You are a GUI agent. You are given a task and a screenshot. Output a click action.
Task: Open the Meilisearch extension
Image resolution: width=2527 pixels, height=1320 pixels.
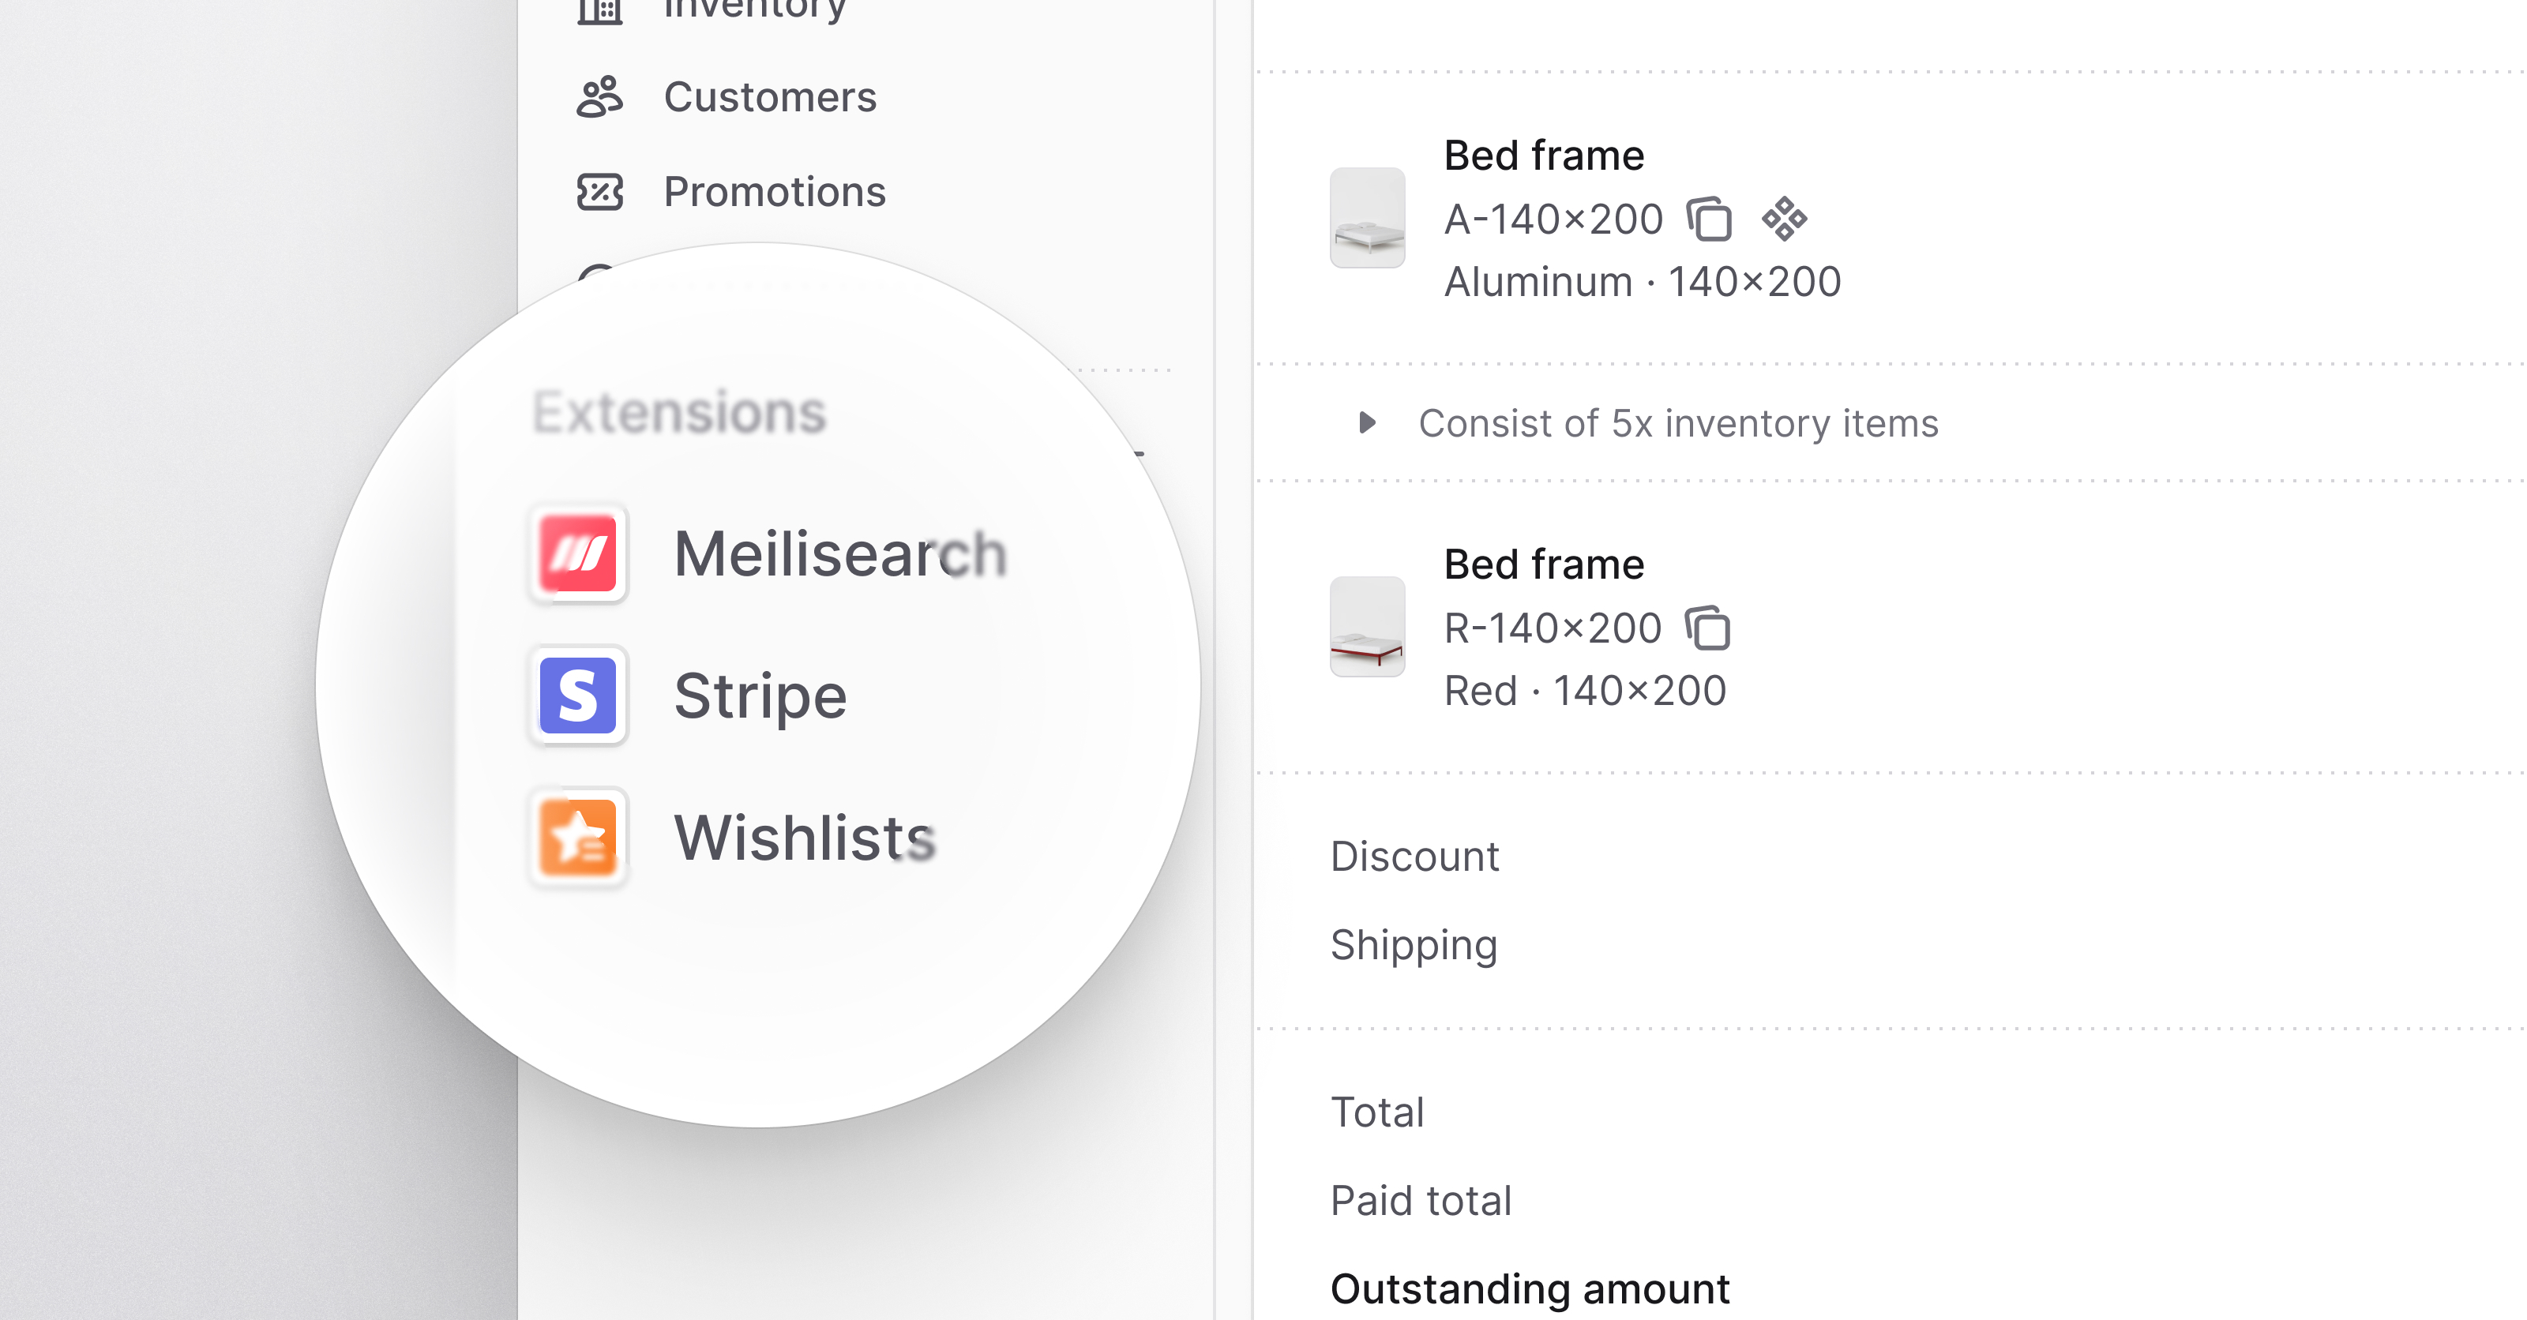(x=839, y=553)
